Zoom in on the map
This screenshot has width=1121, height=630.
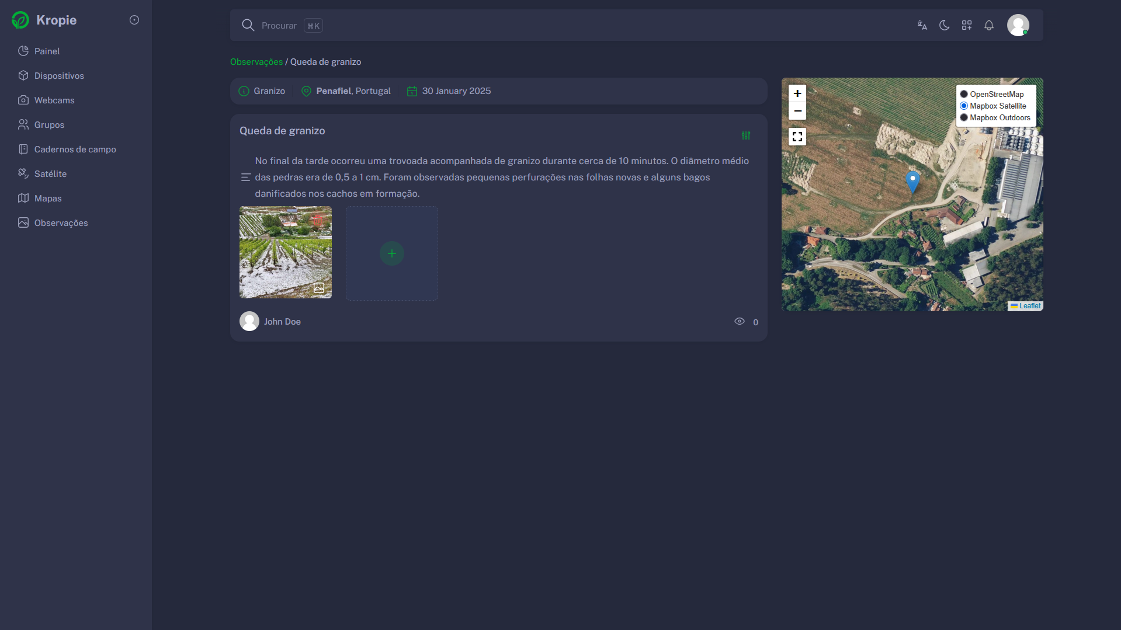[797, 93]
